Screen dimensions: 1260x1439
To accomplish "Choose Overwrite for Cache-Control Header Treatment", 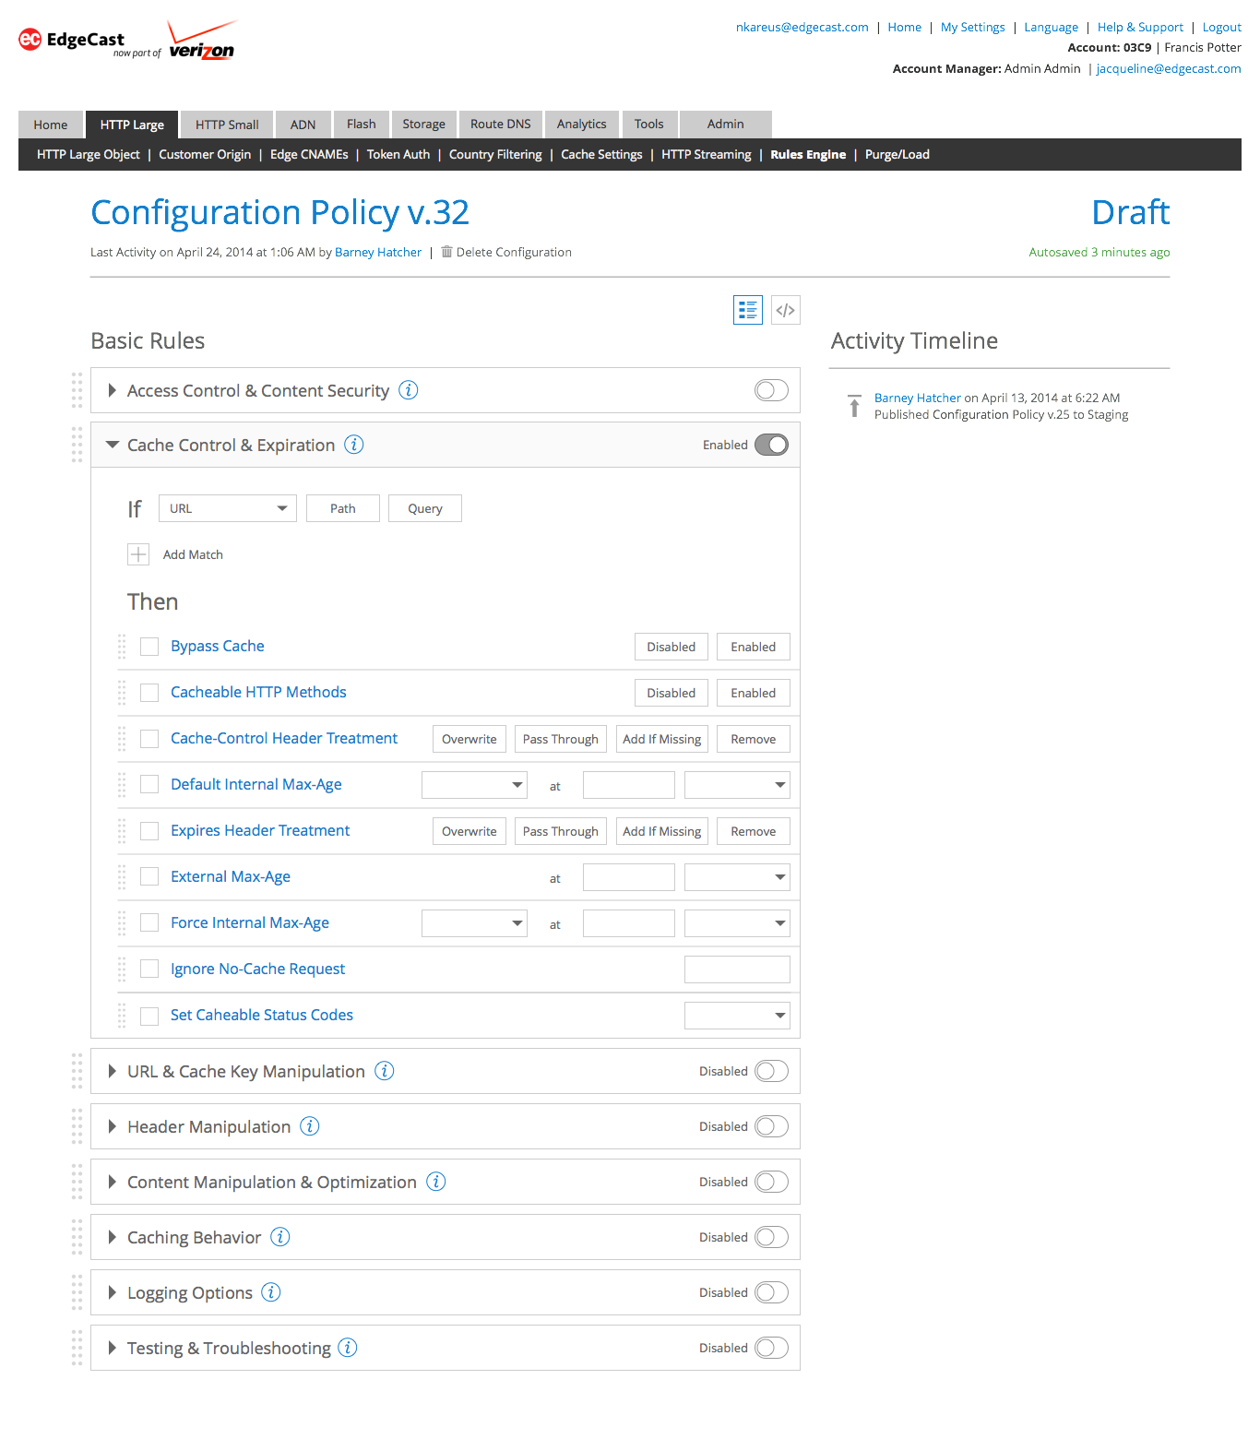I will tap(470, 739).
